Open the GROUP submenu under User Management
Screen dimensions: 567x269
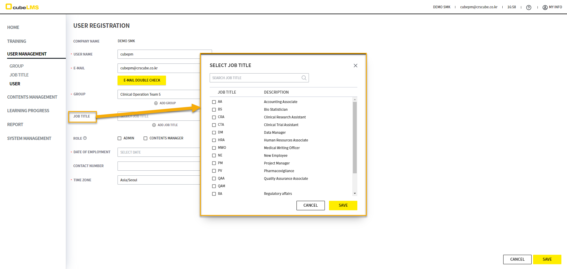click(17, 66)
